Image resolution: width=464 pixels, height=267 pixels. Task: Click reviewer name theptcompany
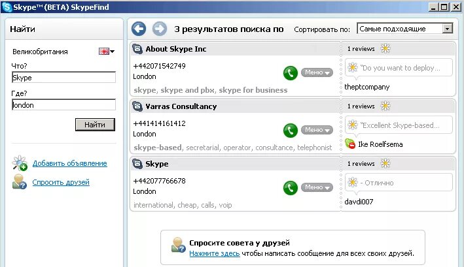367,87
